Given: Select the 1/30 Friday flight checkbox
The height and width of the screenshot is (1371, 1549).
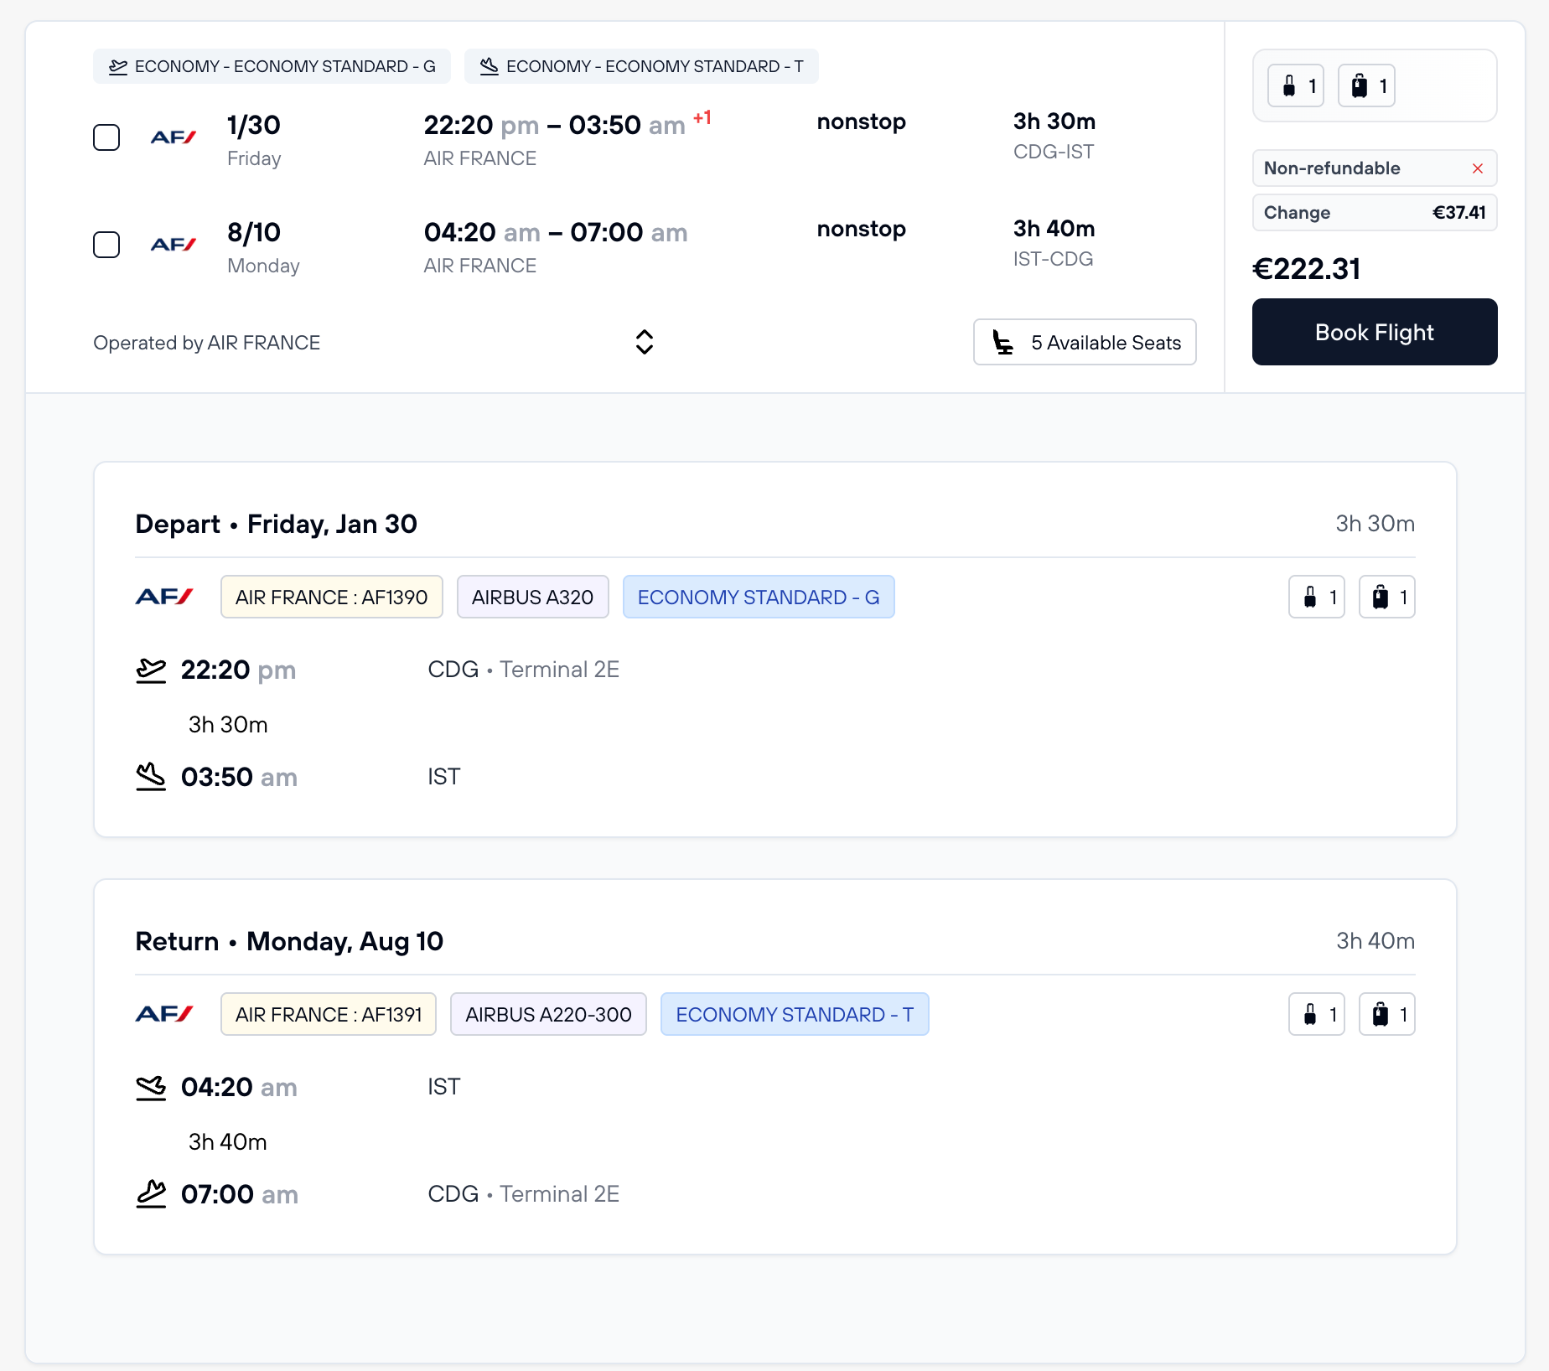Looking at the screenshot, I should (106, 137).
